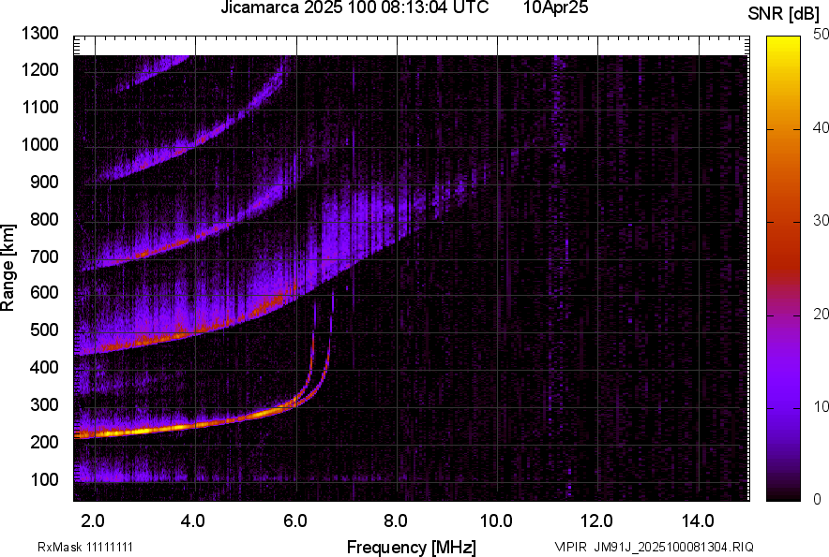Click the colorbar tick label 20
This screenshot has height=557, width=829.
point(821,314)
